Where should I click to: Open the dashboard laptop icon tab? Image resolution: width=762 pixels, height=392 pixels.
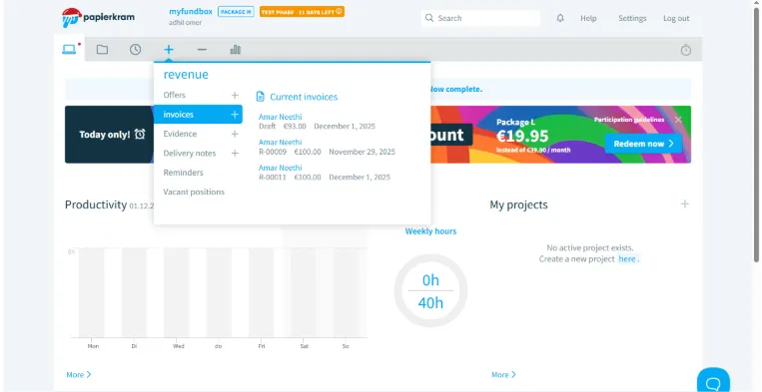[x=69, y=49]
